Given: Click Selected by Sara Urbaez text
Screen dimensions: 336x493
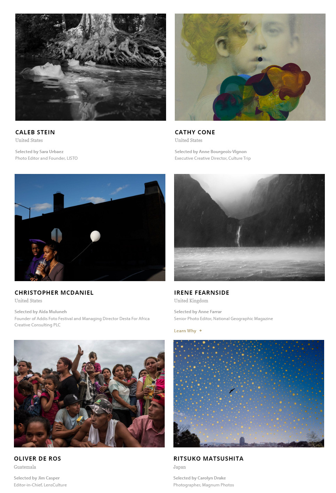Looking at the screenshot, I should (x=39, y=152).
